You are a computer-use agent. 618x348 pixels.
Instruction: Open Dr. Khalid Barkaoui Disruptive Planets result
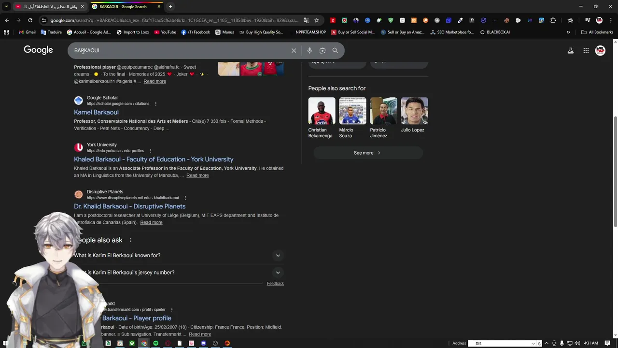coord(130,206)
